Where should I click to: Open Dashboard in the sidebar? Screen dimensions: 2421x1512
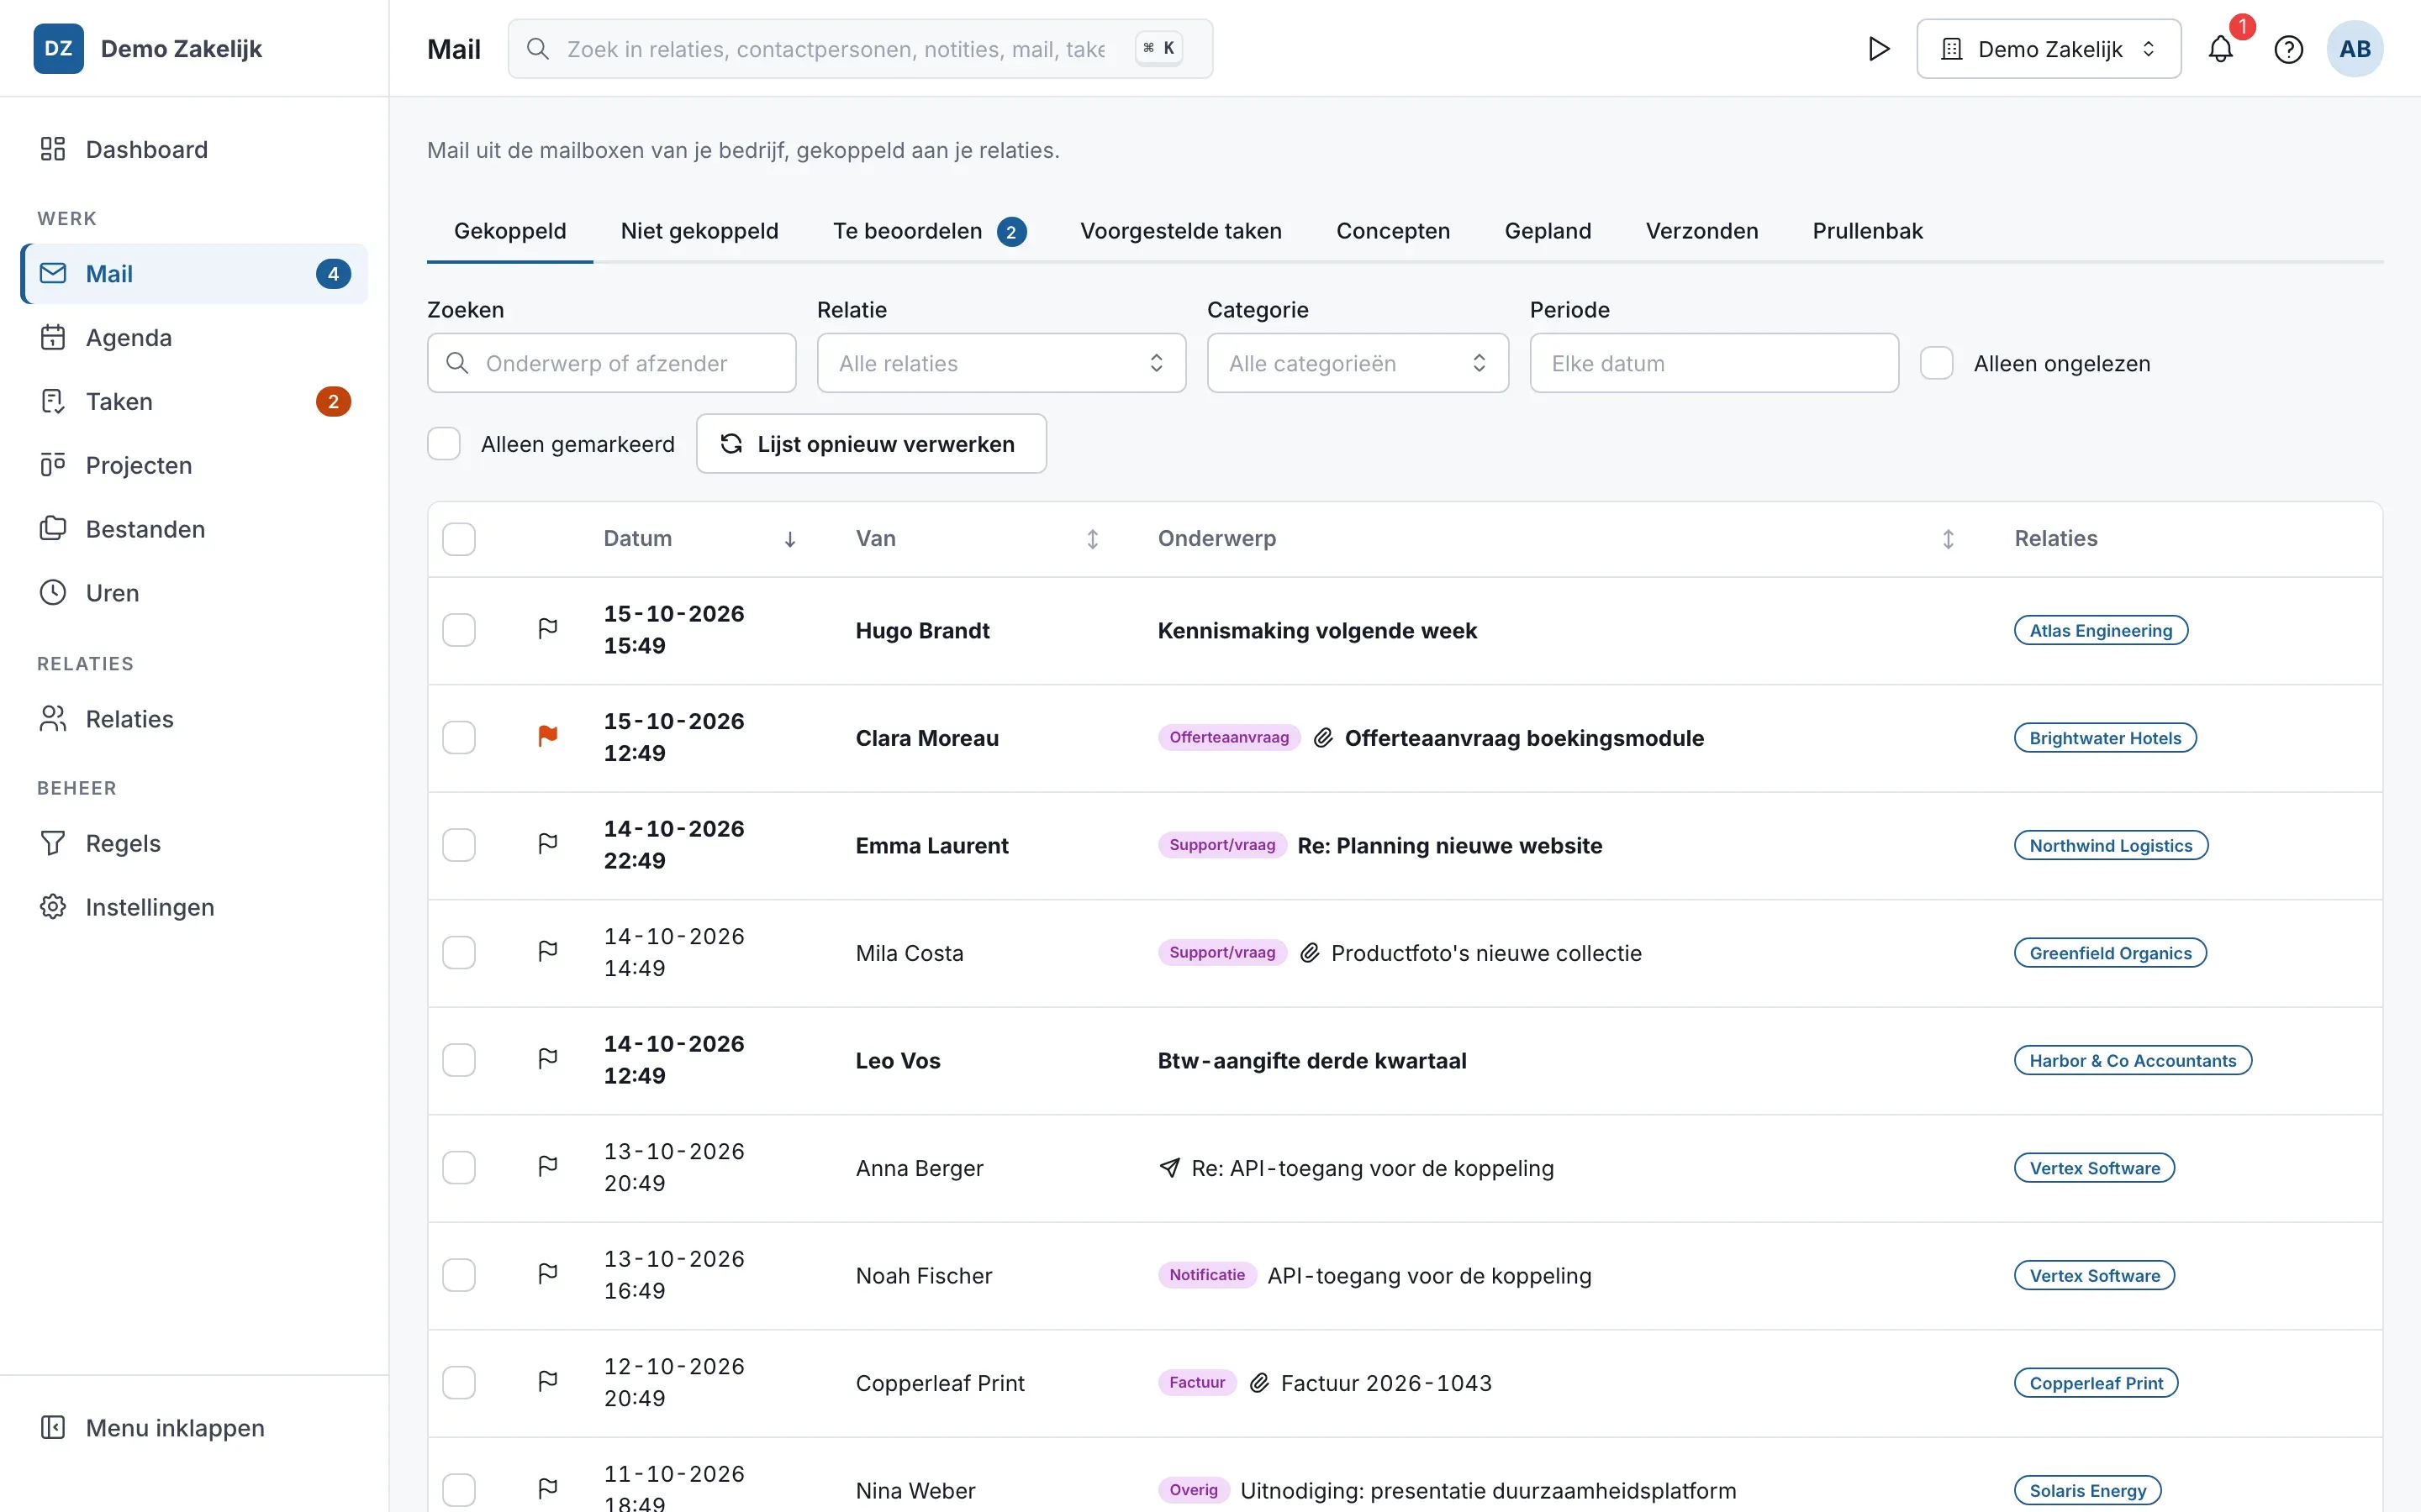pyautogui.click(x=194, y=149)
